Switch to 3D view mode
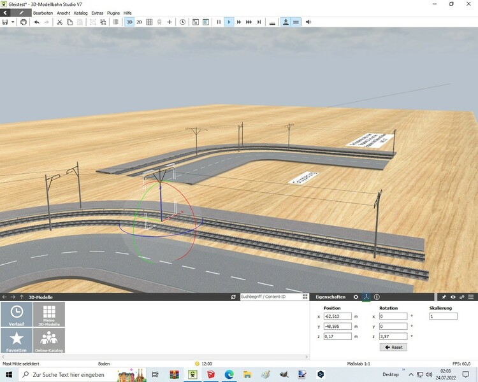Screen dimensions: 478x382 click(x=129, y=22)
